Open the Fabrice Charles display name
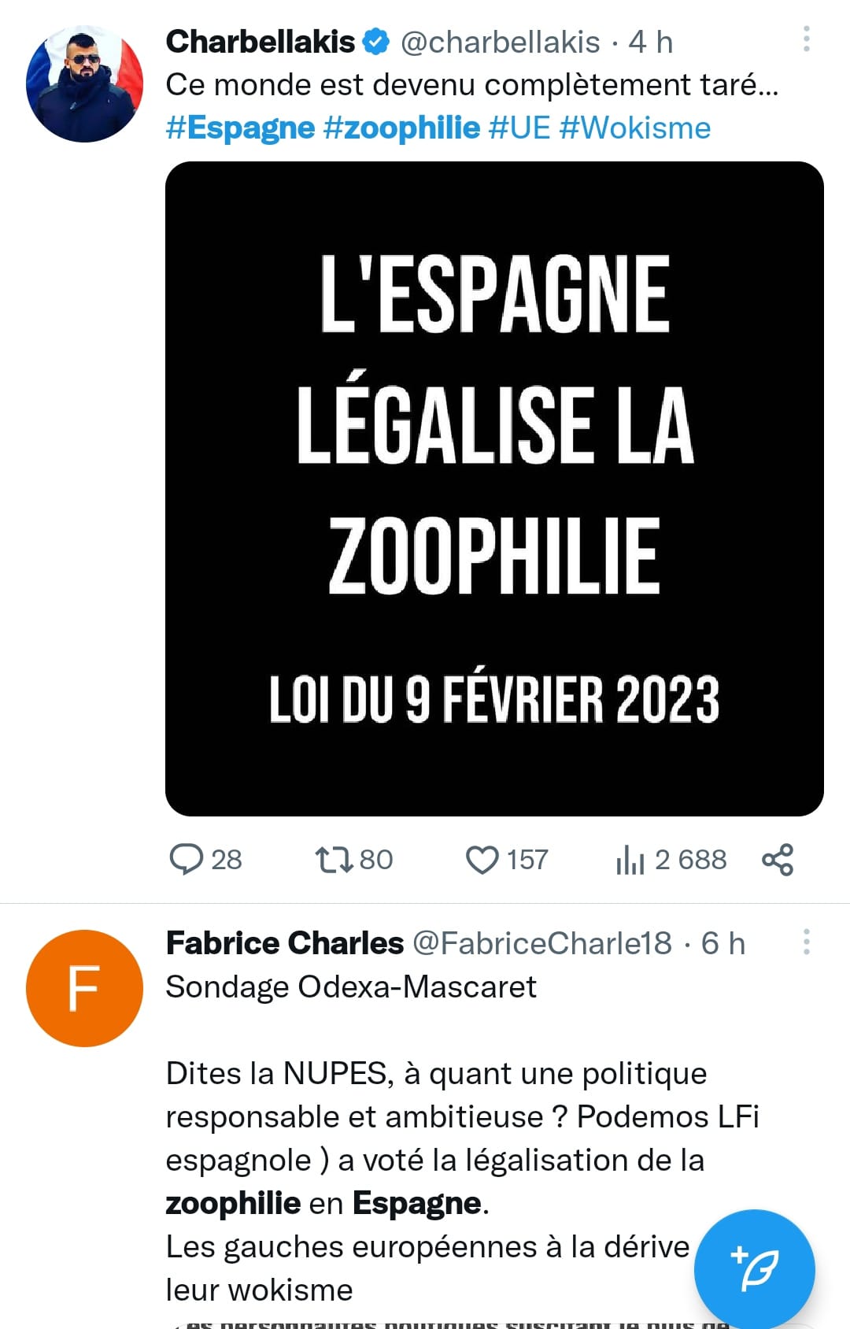The width and height of the screenshot is (850, 1329). (284, 943)
